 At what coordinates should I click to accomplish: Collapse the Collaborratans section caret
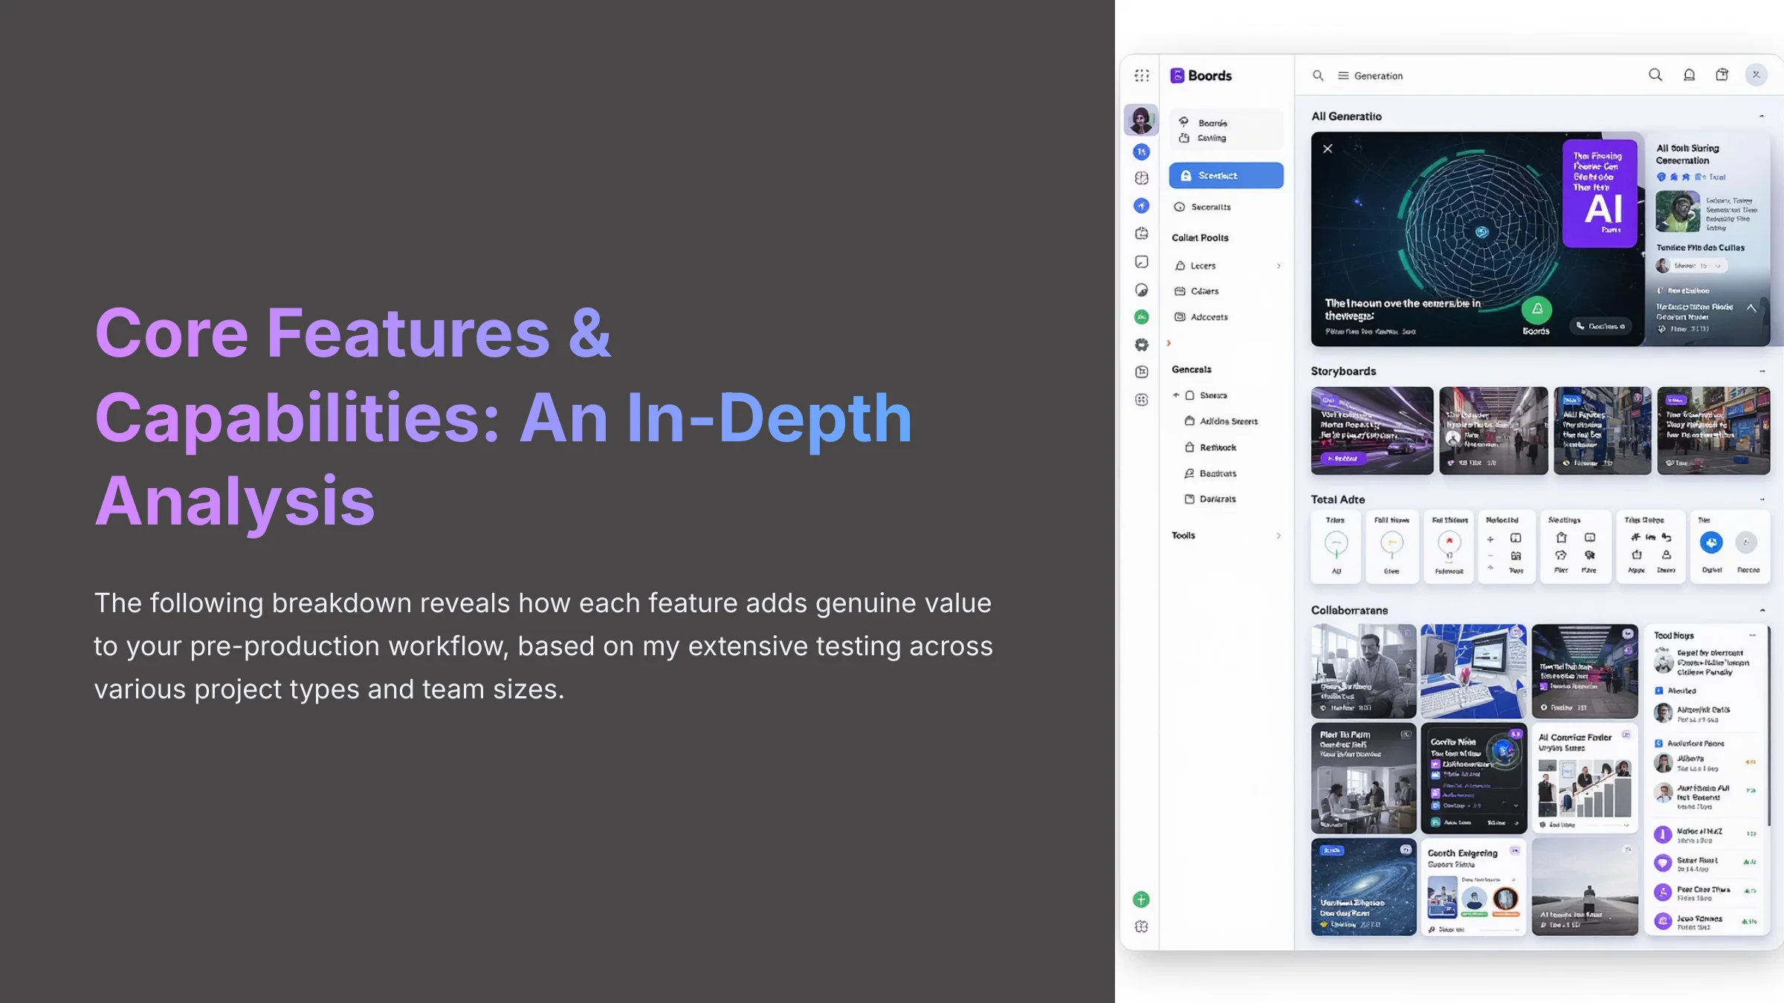click(1762, 611)
